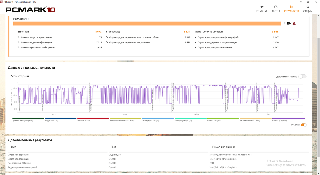The image size is (320, 175).
Task: Toggle the Температура ЦПУ legend bar
Action: coord(190,118)
